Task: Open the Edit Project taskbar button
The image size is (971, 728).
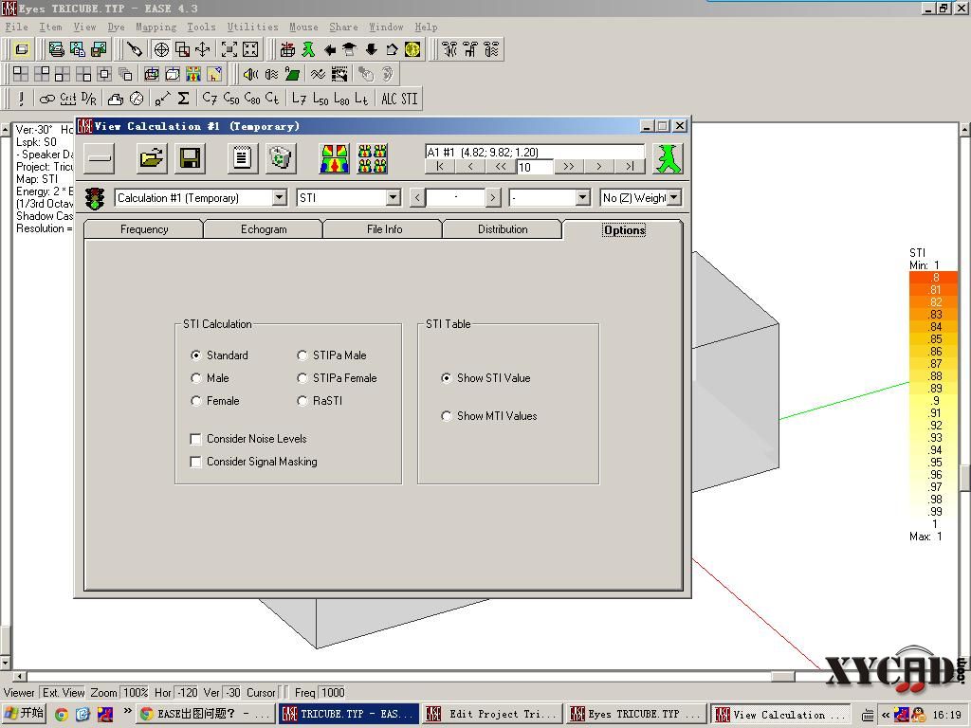Action: tap(493, 715)
